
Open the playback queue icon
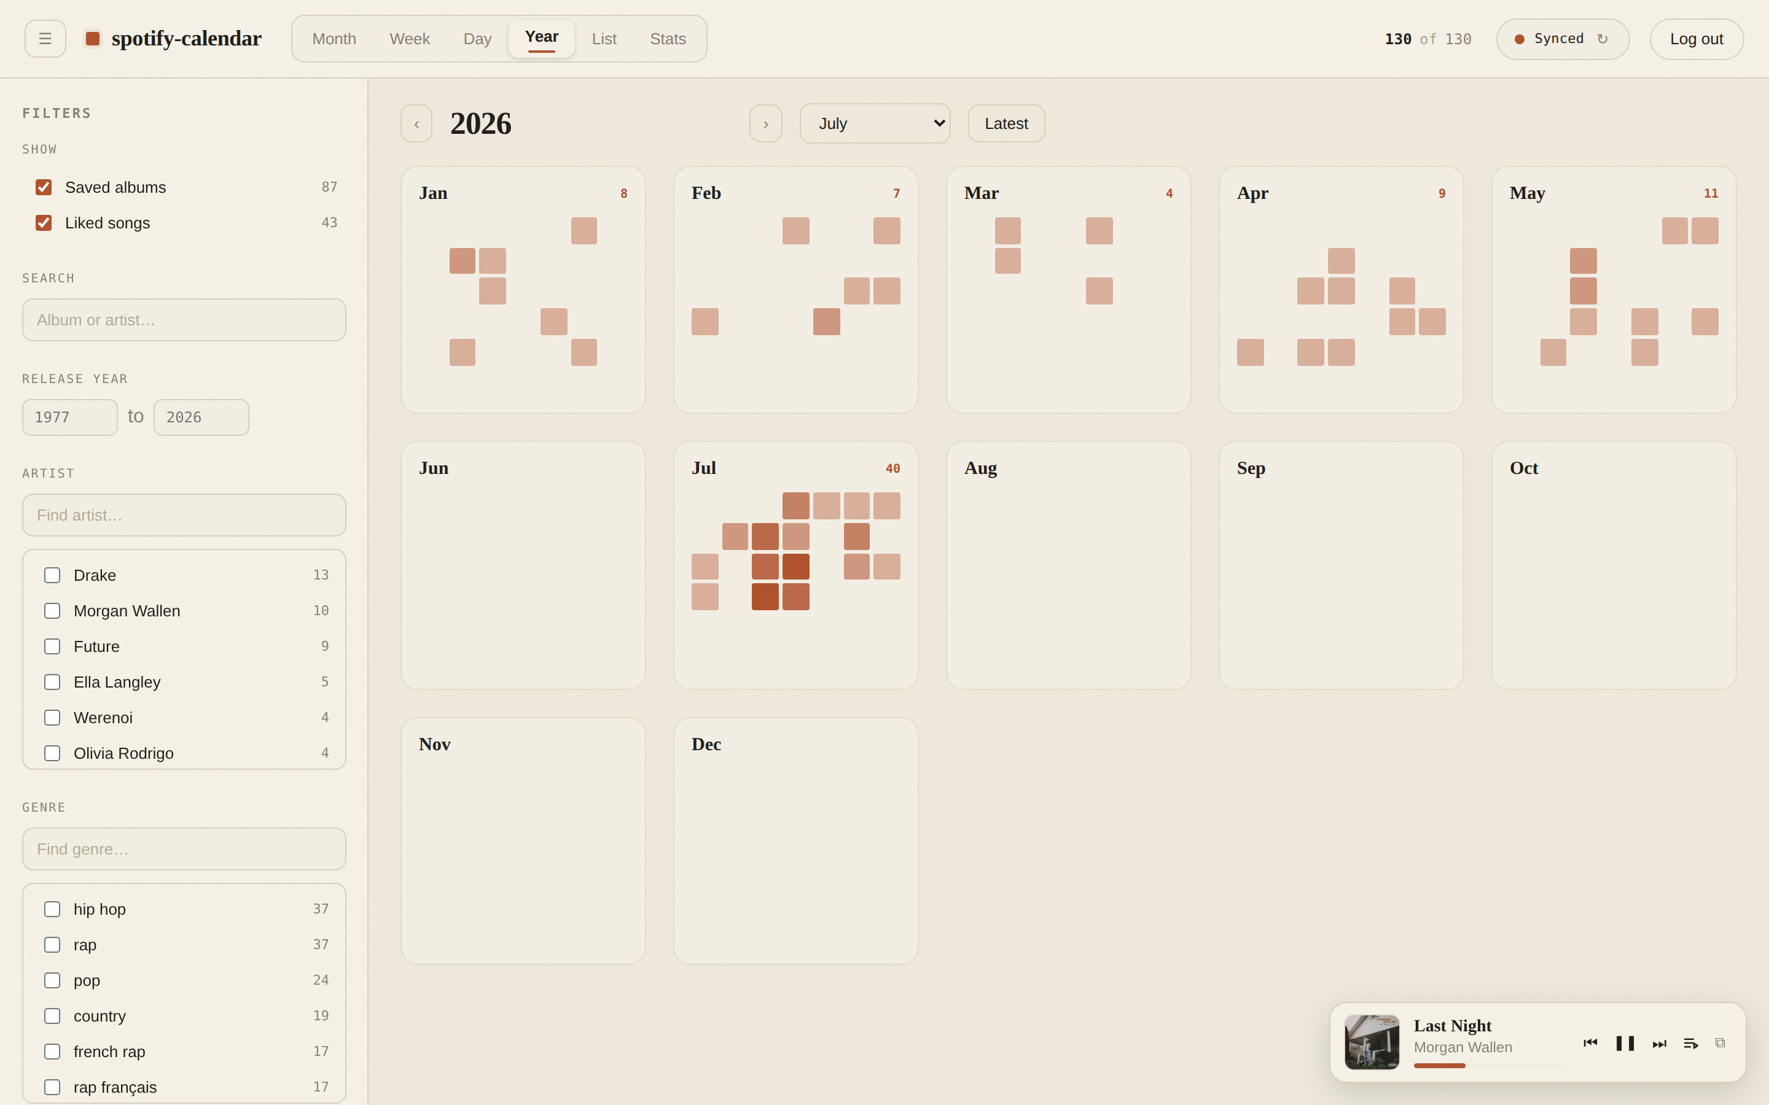coord(1691,1044)
